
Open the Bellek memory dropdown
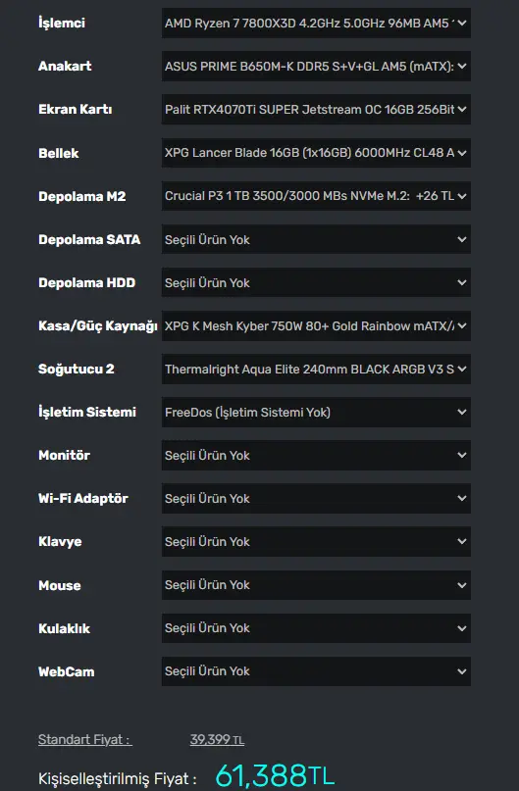click(x=316, y=152)
